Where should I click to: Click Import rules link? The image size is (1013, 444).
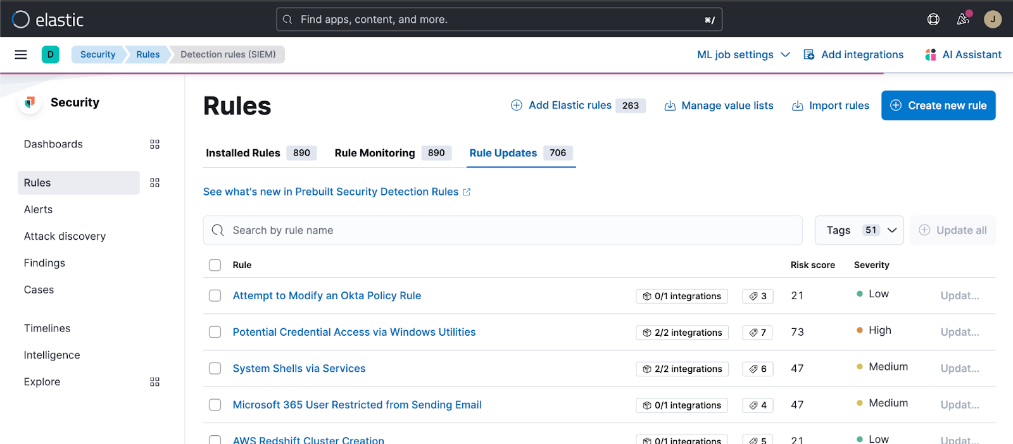[x=839, y=106]
